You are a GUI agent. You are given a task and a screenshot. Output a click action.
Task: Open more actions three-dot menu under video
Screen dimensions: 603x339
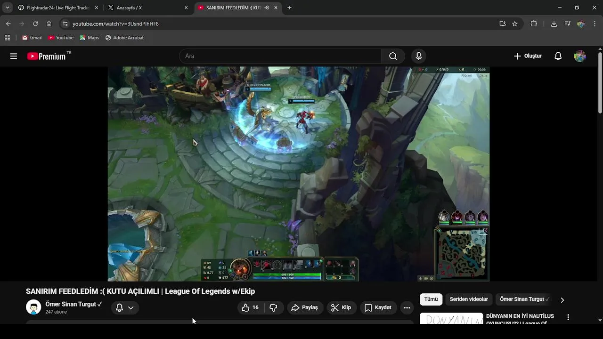pyautogui.click(x=407, y=307)
